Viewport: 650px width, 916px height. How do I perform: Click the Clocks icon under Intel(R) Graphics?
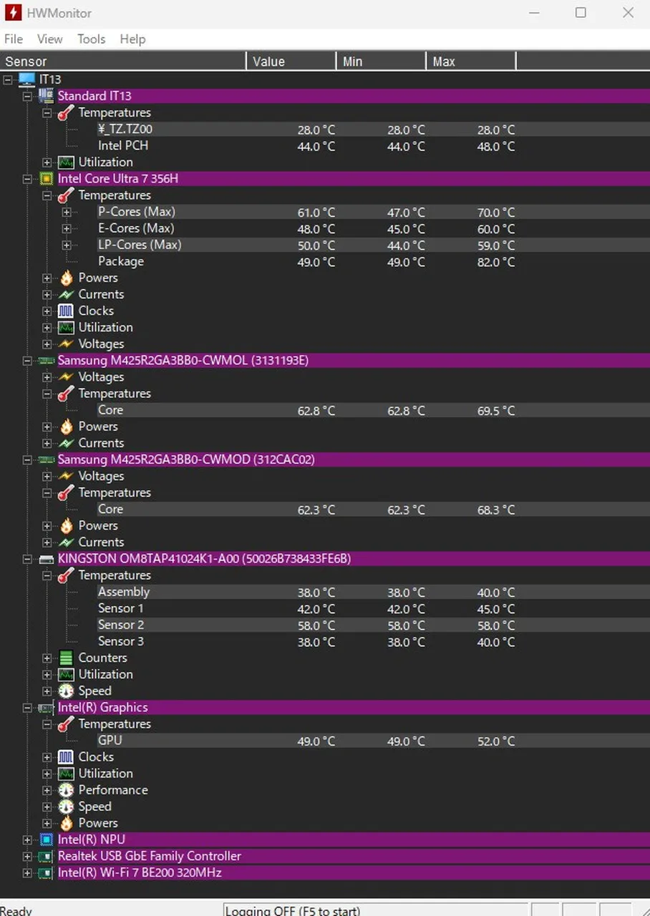(x=66, y=757)
